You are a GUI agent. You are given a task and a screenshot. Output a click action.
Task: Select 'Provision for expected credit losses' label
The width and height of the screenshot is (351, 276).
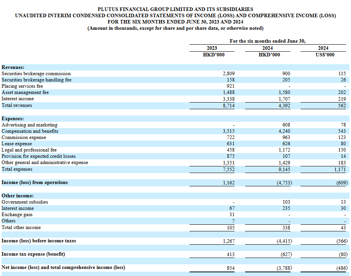(39, 156)
